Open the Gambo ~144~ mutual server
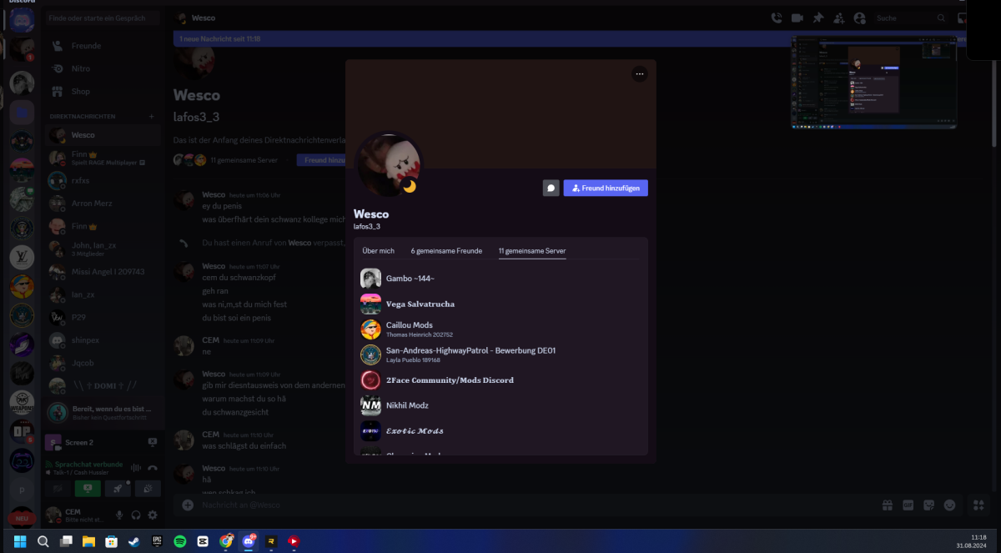Viewport: 1001px width, 553px height. [500, 279]
